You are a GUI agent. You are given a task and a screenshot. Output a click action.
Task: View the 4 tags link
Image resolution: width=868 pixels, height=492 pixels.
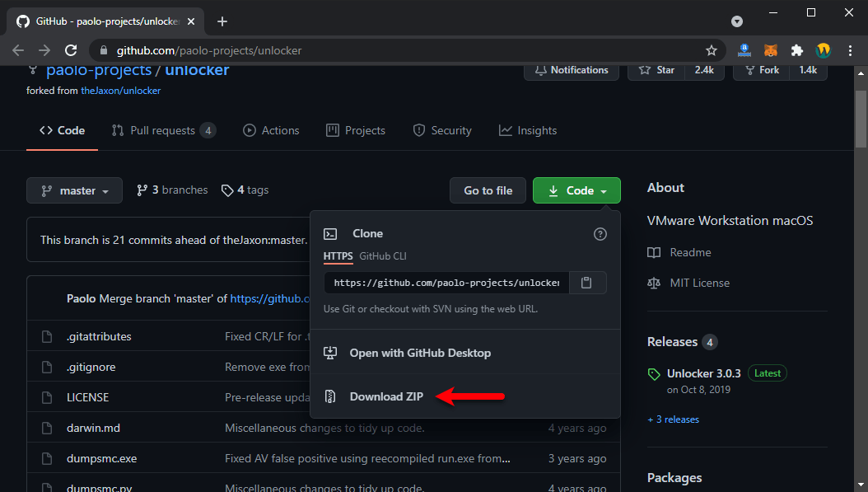tap(245, 190)
